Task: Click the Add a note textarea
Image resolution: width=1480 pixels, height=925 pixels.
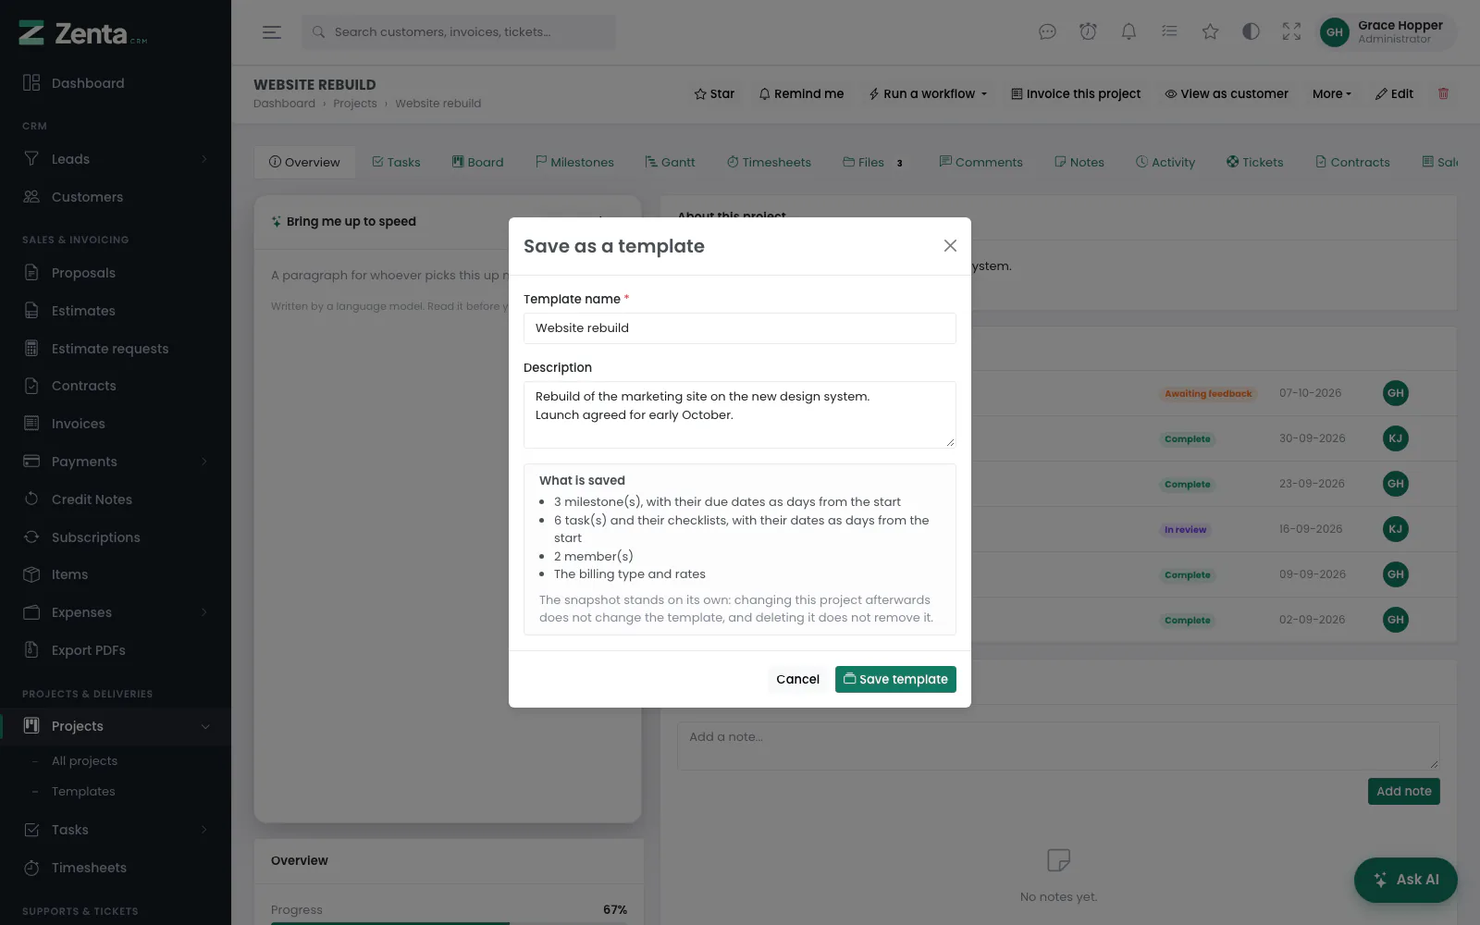Action: [x=1058, y=746]
